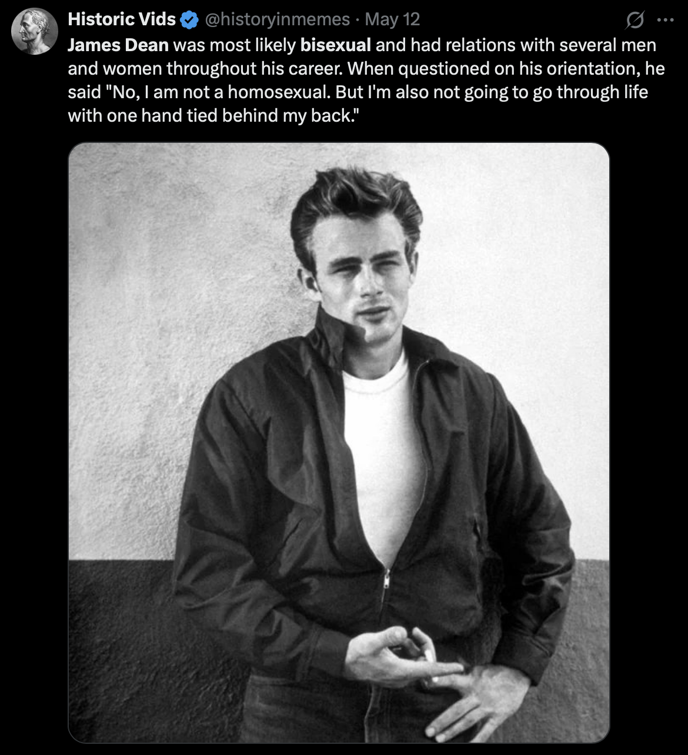Viewport: 688px width, 755px height.
Task: Open Historic Vids profile avatar
Action: (x=35, y=32)
